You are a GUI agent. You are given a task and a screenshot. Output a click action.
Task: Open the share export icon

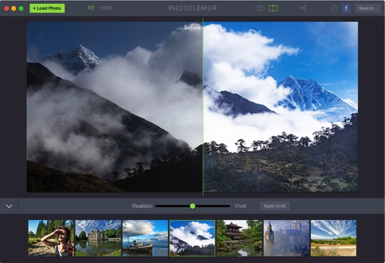click(x=334, y=8)
